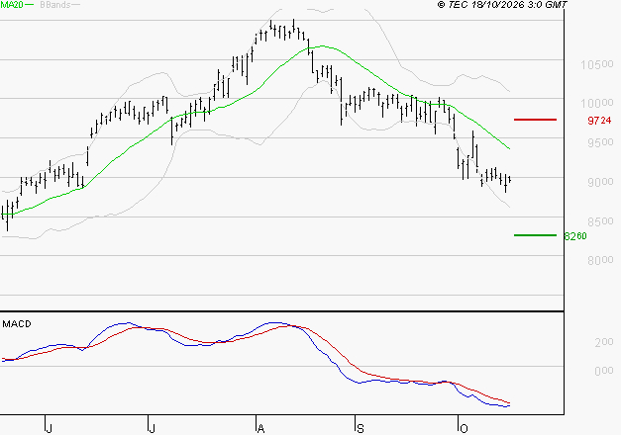This screenshot has height=435, width=621.
Task: Click the O month marker on timeline
Action: (x=464, y=429)
